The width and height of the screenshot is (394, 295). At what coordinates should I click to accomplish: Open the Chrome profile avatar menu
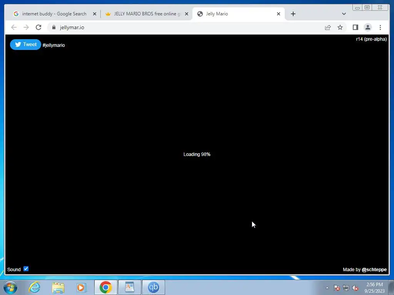click(x=367, y=27)
